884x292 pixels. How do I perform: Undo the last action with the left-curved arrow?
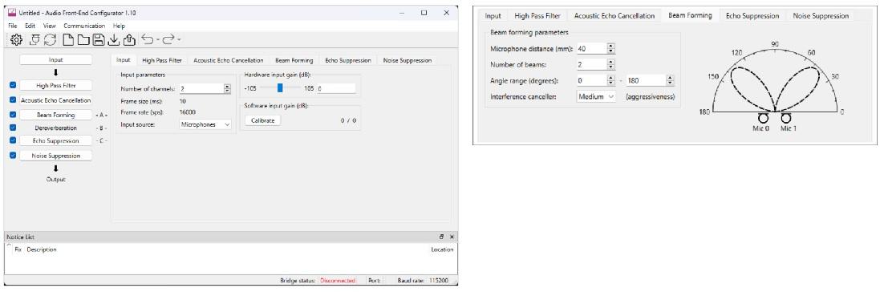[x=147, y=39]
